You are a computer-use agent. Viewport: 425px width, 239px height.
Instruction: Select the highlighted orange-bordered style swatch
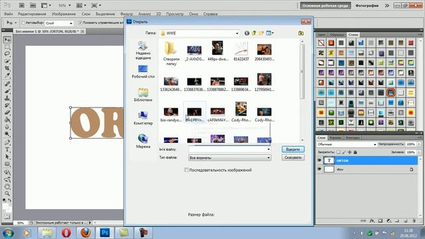click(x=391, y=93)
